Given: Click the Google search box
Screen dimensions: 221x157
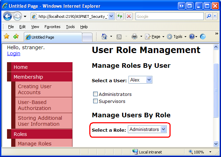Looking at the screenshot, I should pyautogui.click(x=170, y=17).
